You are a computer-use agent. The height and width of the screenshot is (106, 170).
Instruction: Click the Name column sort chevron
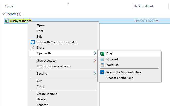coord(68,4)
